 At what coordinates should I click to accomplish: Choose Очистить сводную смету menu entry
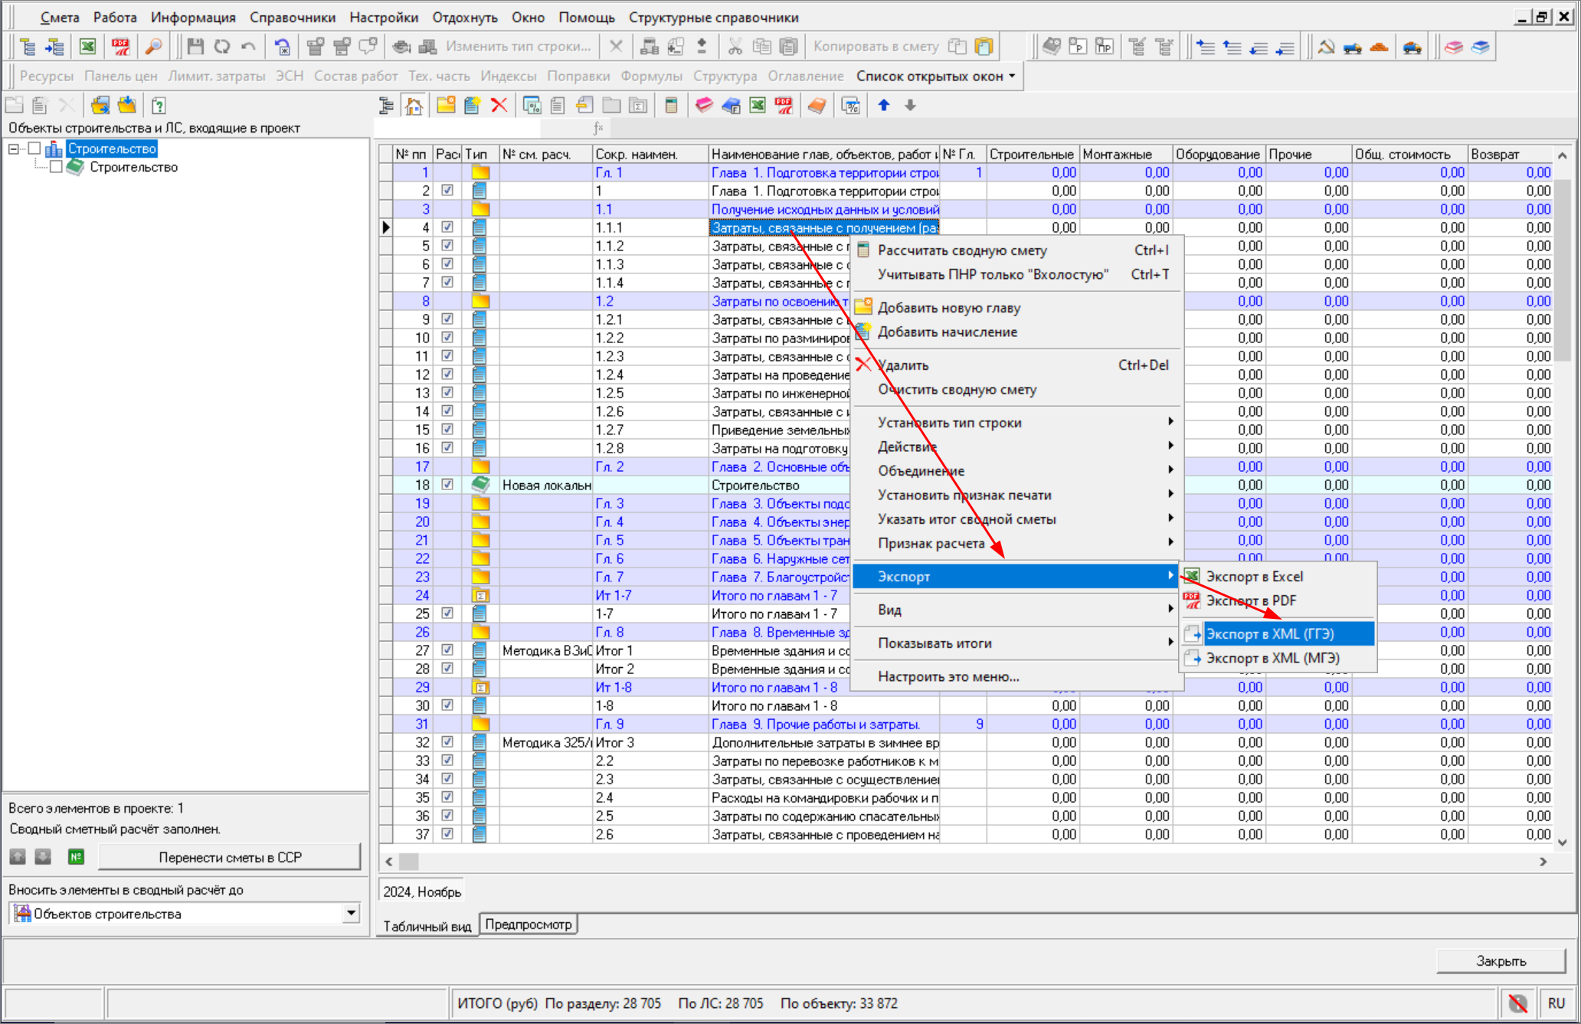(x=1017, y=389)
